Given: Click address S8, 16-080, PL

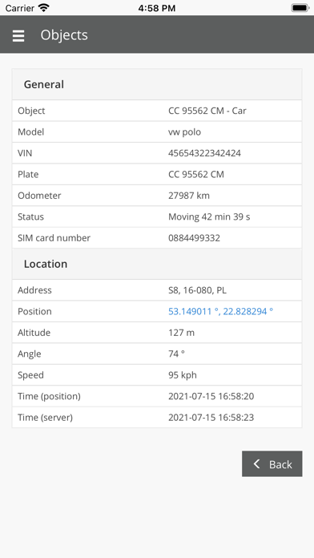Looking at the screenshot, I should [197, 290].
